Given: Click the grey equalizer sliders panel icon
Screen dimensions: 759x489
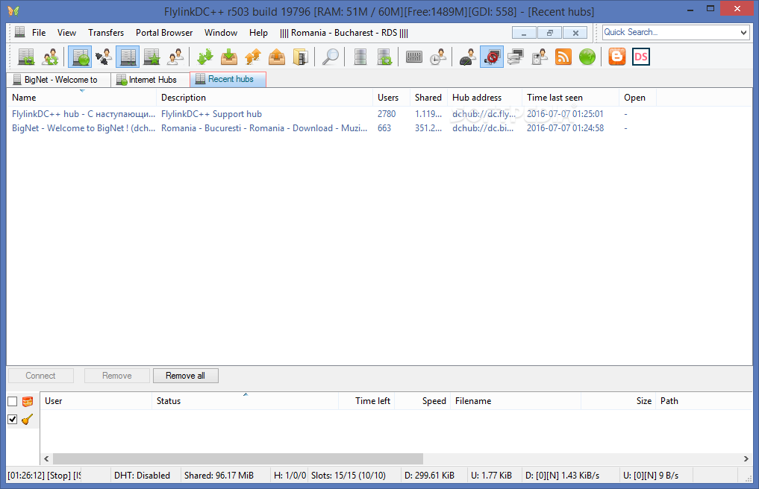Looking at the screenshot, I should click(414, 57).
